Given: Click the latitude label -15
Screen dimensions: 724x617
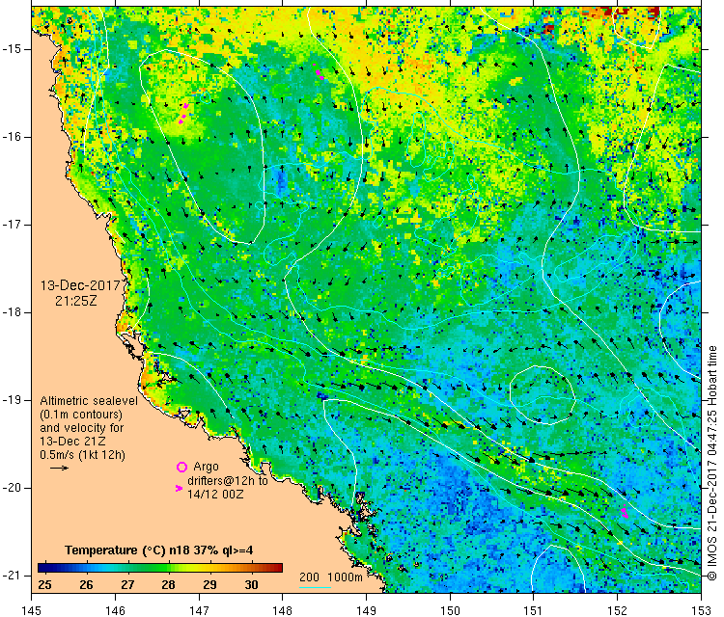Looking at the screenshot, I should (13, 49).
